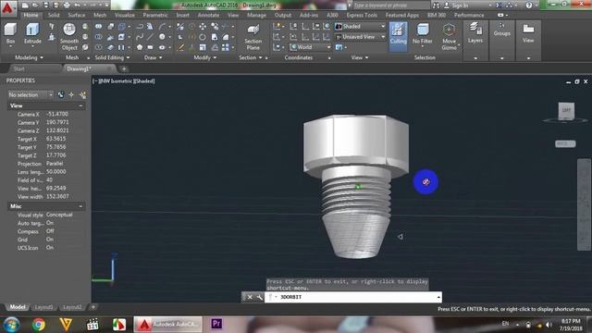Select the Rectangle draw tool
This screenshot has width=592, height=333.
150,47
